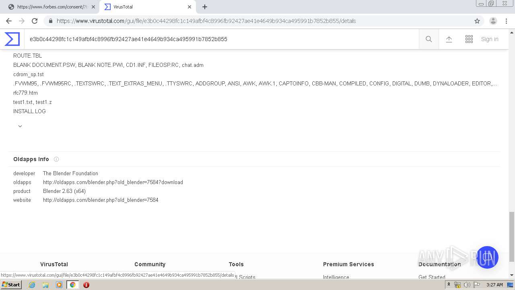
Task: Launch Internet Explorer from taskbar
Action: pos(32,285)
